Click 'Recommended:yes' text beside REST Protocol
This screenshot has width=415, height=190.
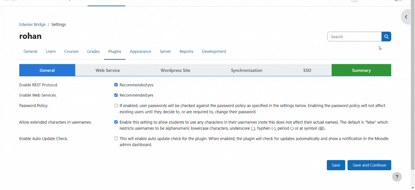coord(136,85)
